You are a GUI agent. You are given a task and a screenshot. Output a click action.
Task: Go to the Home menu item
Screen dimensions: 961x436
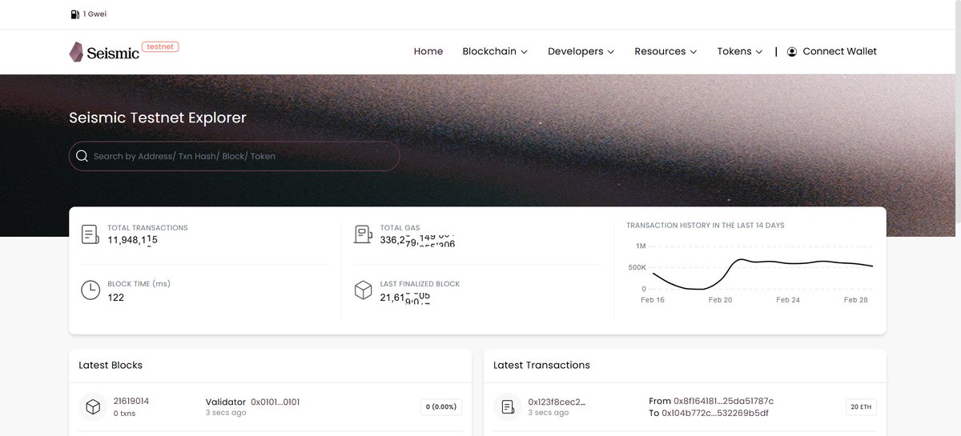428,51
